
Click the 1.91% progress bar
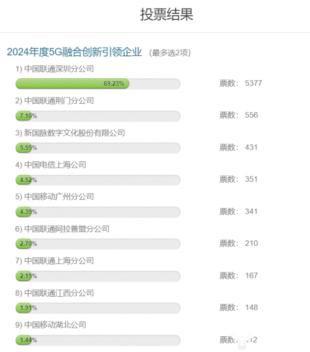(98, 308)
